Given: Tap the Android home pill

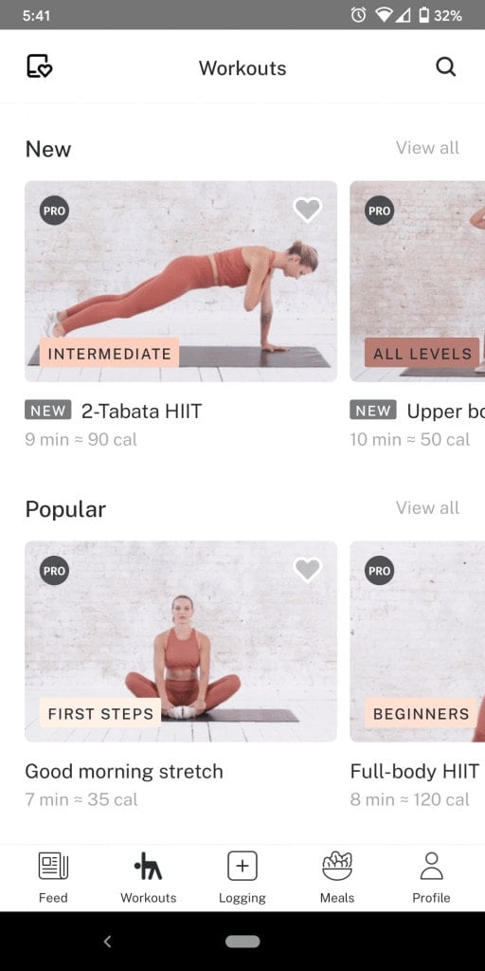Looking at the screenshot, I should pyautogui.click(x=242, y=942).
